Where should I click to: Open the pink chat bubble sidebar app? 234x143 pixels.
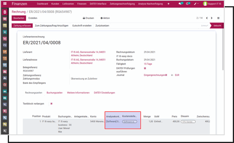[x=5, y=19]
